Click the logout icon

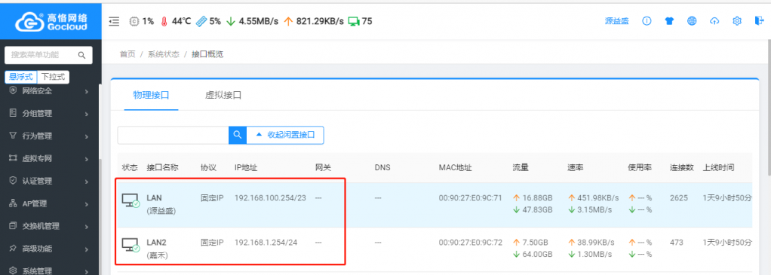(759, 21)
